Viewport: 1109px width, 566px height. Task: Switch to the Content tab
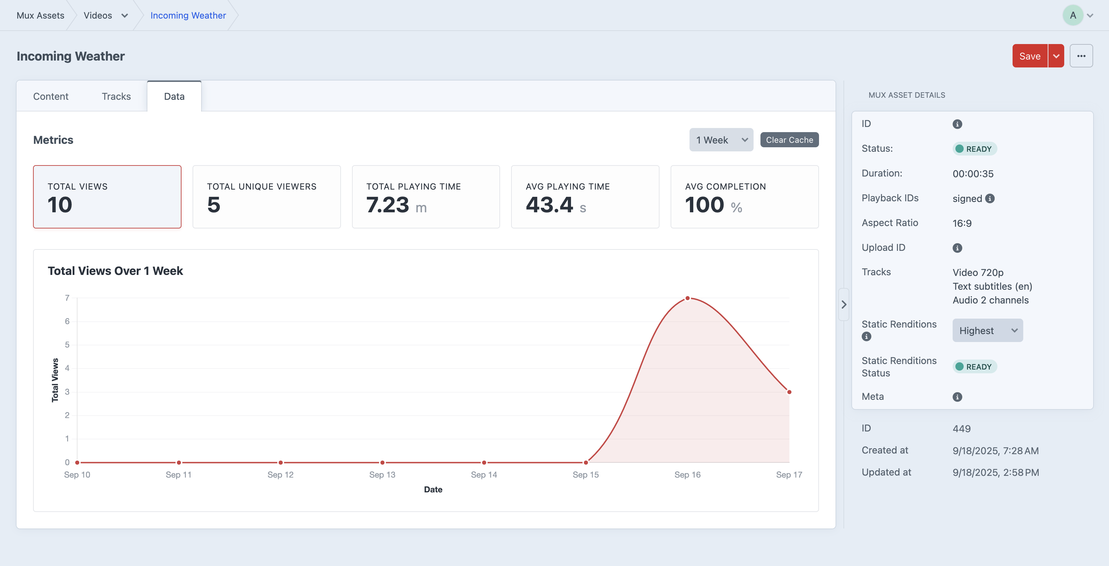pos(51,96)
